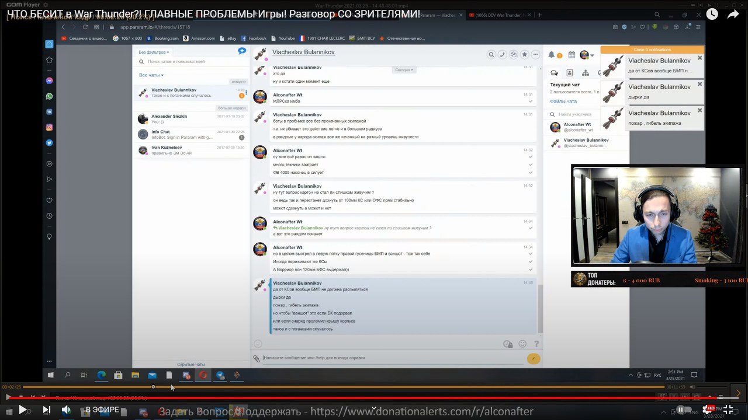
Task: Open the YouTube share arrow
Action: point(733,15)
